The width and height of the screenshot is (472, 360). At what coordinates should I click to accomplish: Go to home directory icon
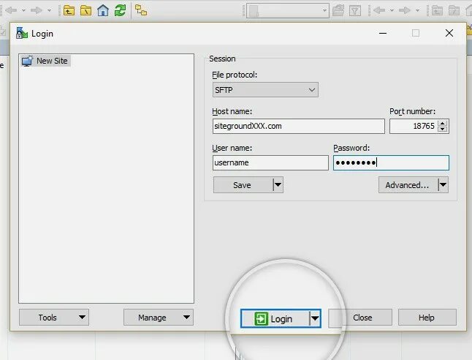[x=103, y=10]
